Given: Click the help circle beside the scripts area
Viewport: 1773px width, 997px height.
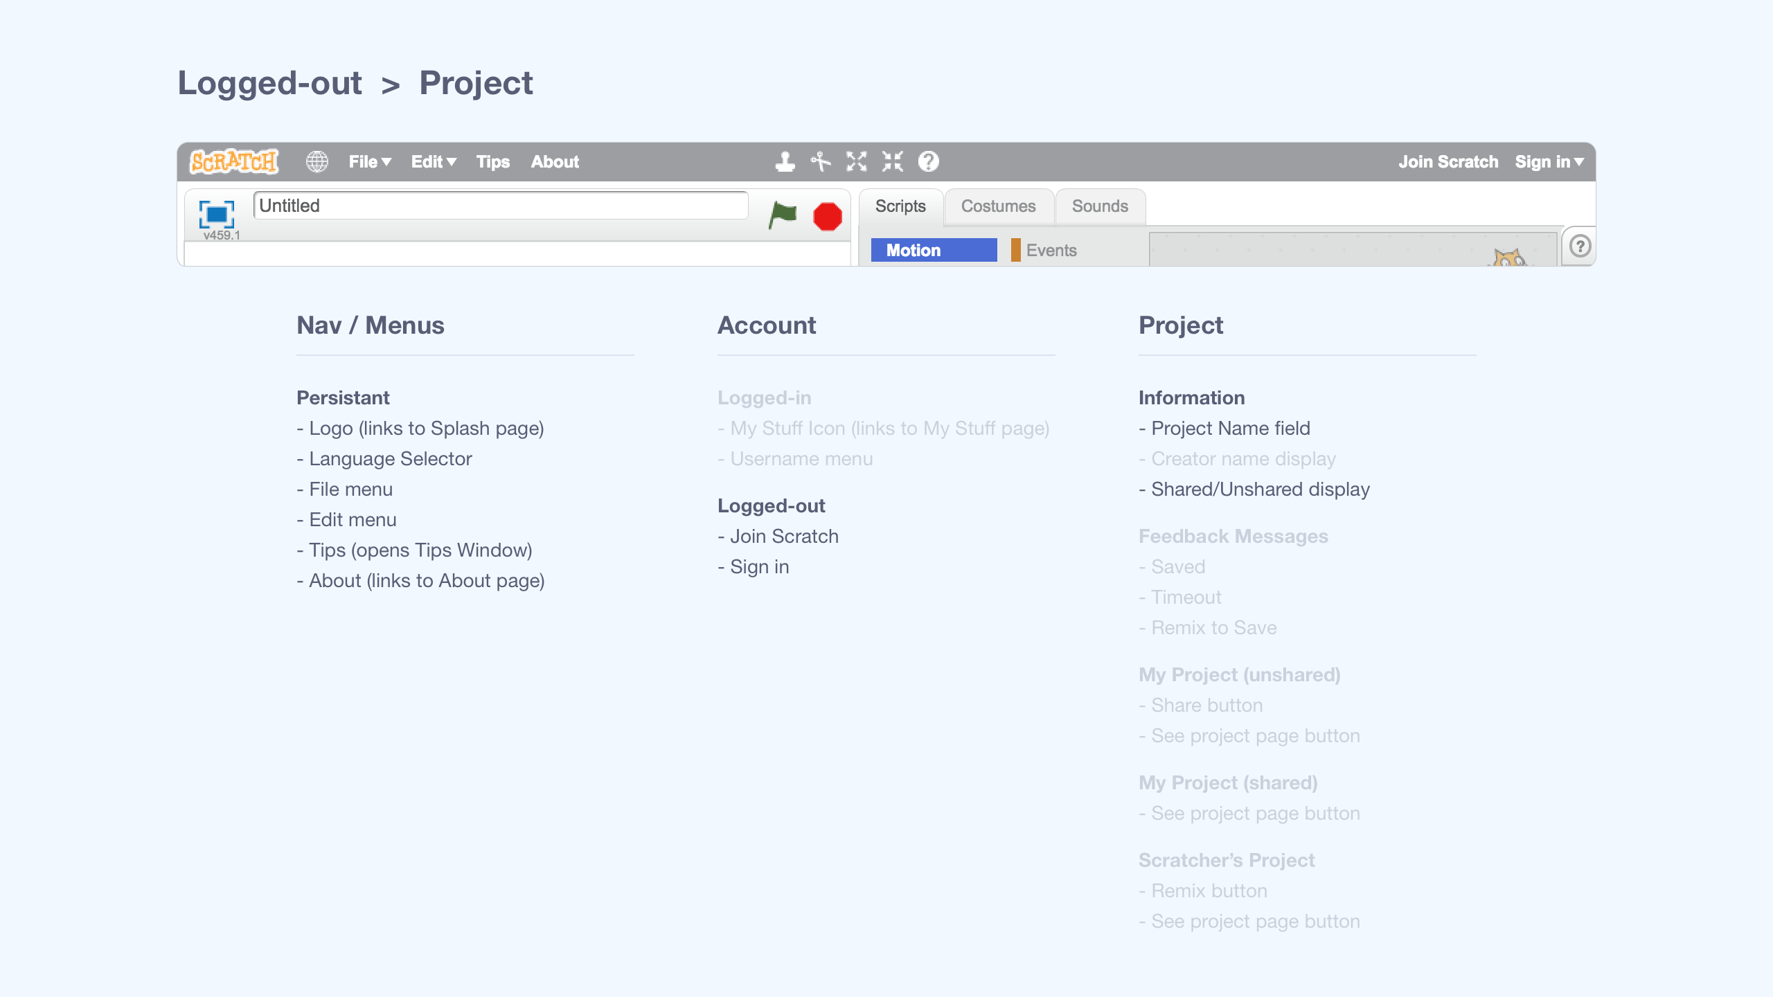Looking at the screenshot, I should click(x=1579, y=246).
